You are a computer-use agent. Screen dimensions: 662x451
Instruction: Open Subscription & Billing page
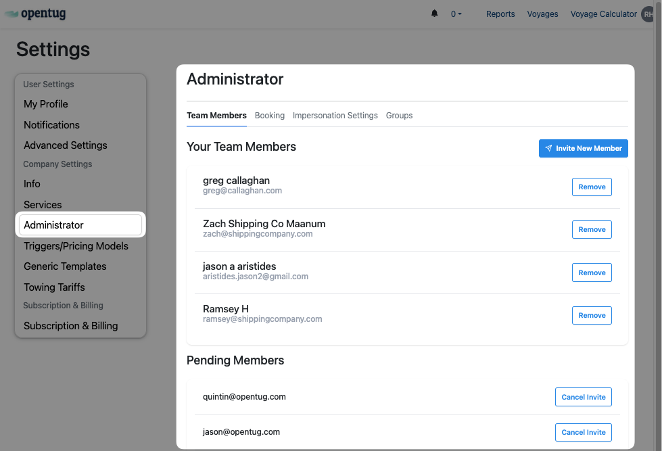pos(70,326)
